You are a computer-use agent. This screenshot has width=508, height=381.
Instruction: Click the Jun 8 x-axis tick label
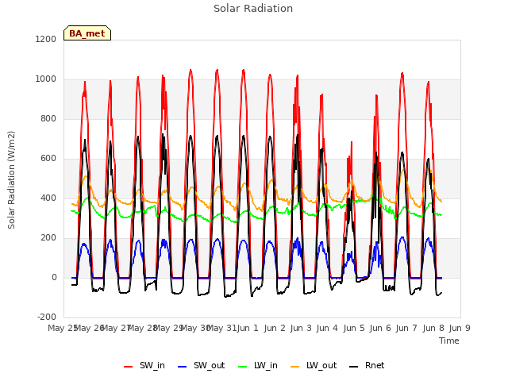click(x=433, y=328)
